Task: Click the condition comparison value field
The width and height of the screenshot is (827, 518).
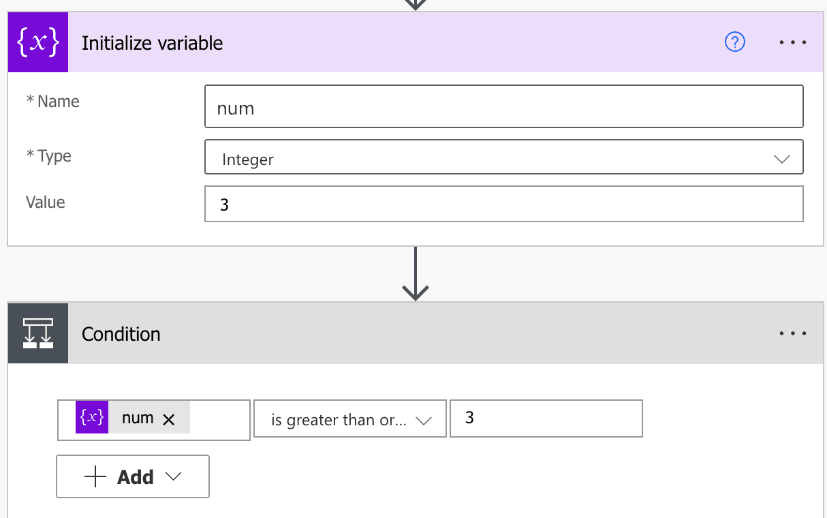Action: (x=546, y=418)
